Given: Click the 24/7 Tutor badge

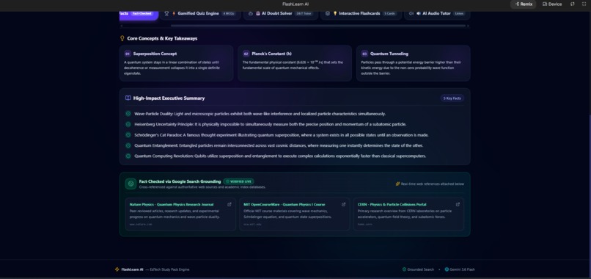Looking at the screenshot, I should click(x=304, y=14).
